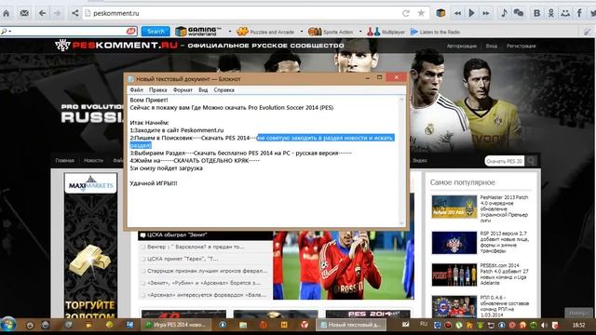
Task: Open the Вход link in site header
Action: click(491, 46)
